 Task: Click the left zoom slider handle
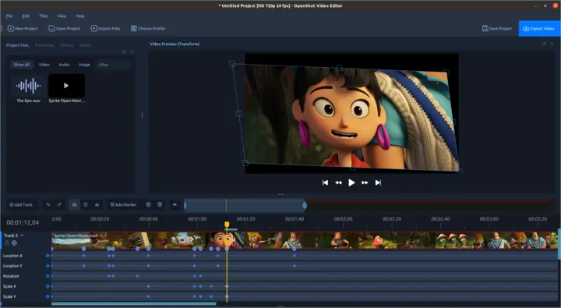[185, 206]
